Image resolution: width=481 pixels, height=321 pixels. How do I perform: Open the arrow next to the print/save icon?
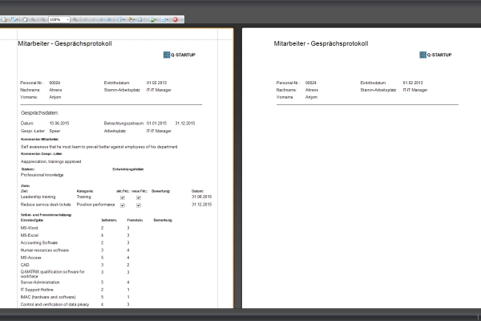(x=17, y=19)
